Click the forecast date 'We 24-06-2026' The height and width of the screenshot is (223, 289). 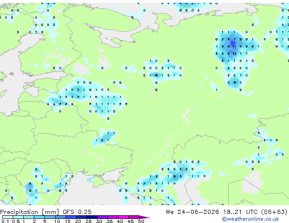pos(192,212)
